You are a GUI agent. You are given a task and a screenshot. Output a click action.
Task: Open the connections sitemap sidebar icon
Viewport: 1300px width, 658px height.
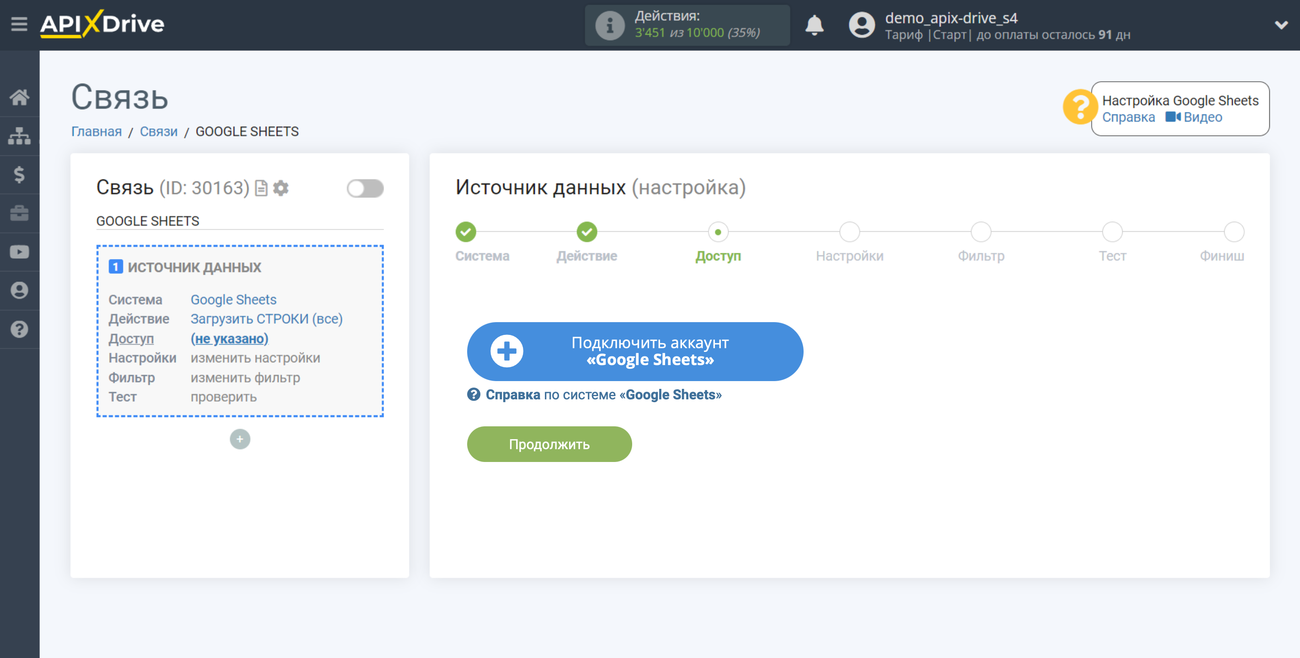pos(19,136)
